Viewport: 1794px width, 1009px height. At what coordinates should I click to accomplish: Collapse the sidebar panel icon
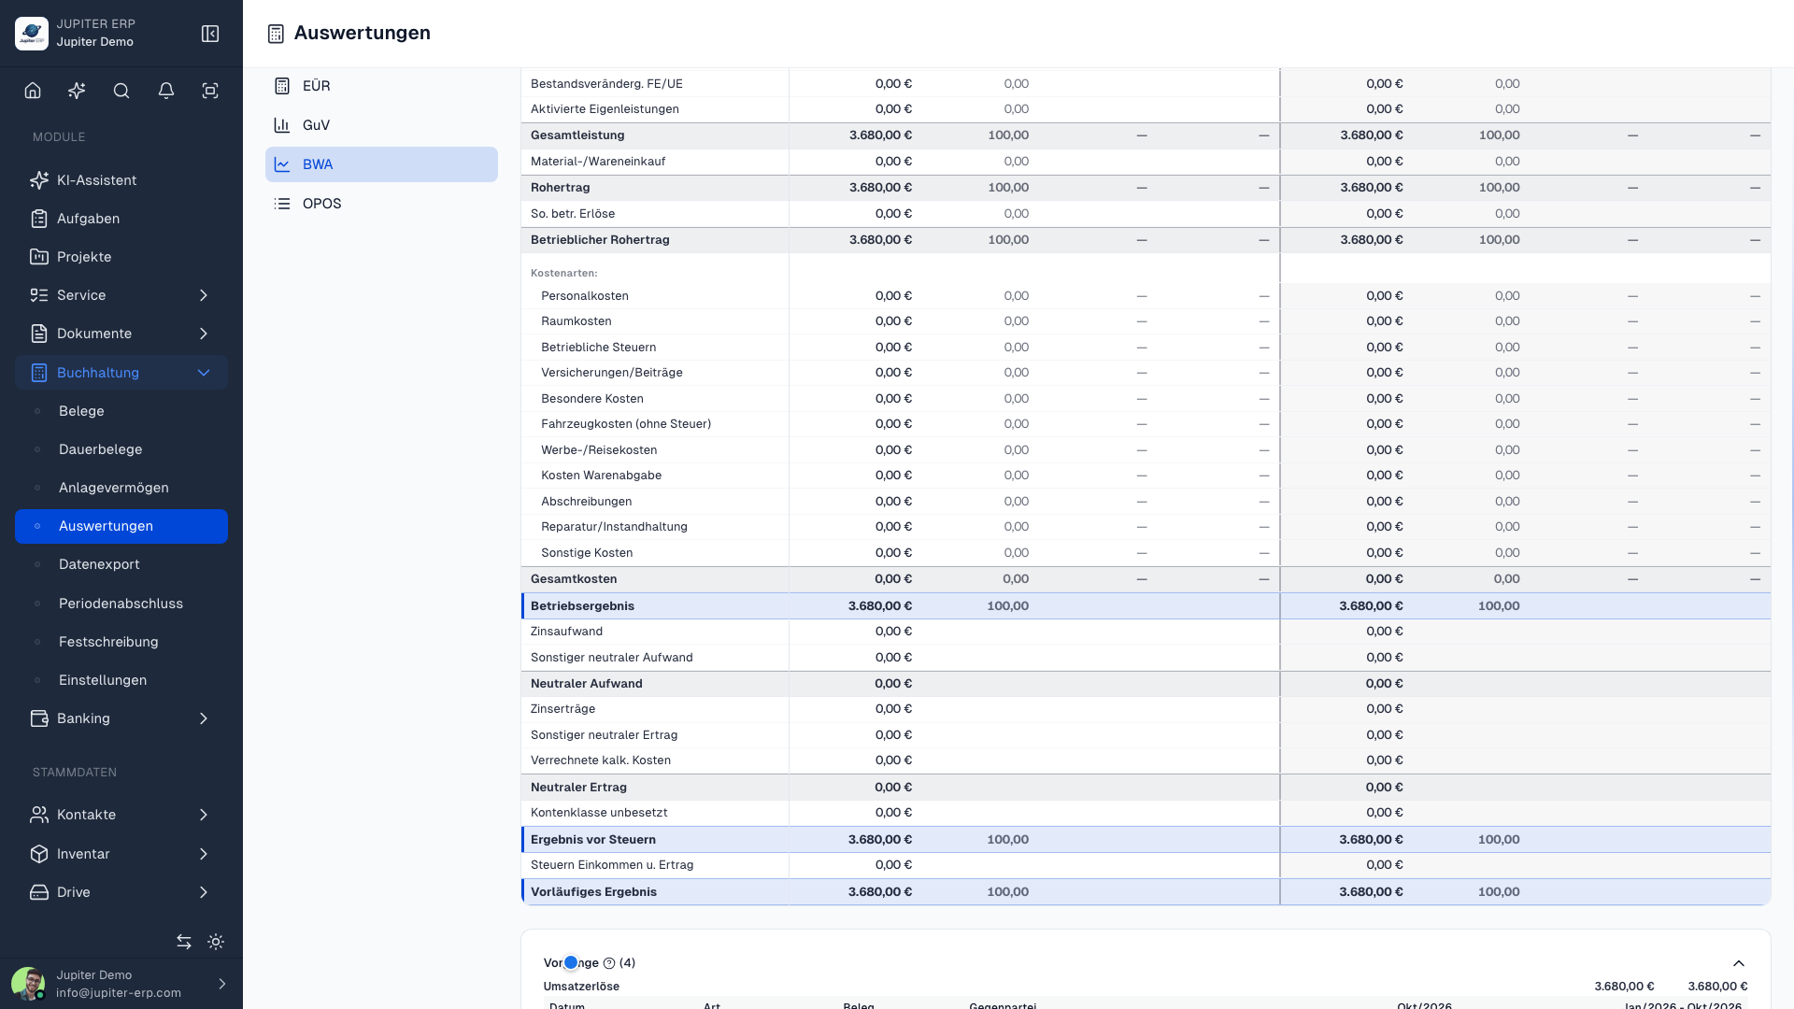click(210, 34)
